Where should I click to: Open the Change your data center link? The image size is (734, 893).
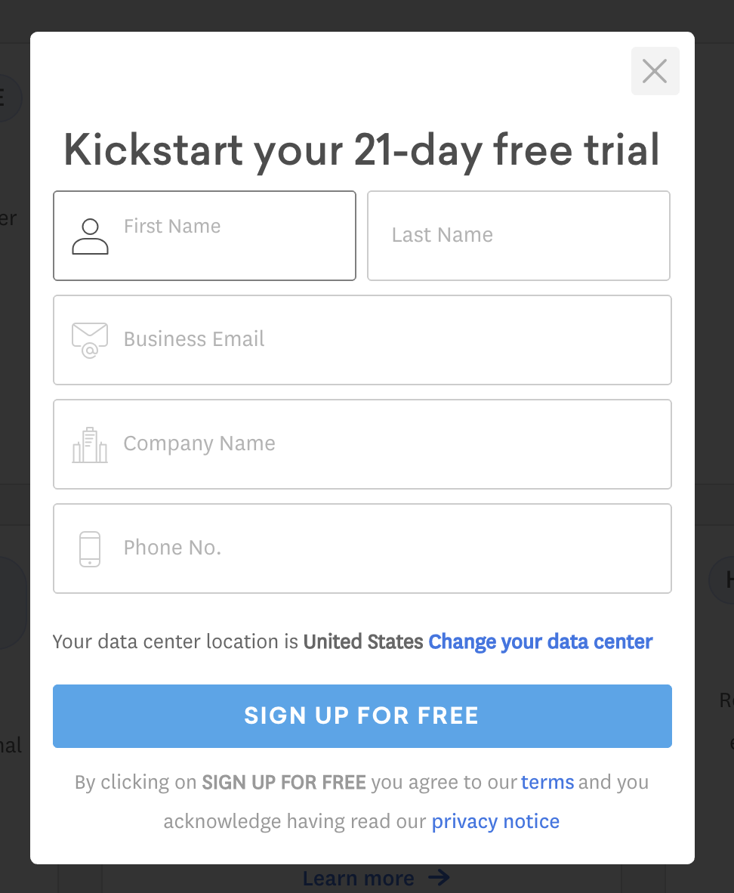pos(541,642)
